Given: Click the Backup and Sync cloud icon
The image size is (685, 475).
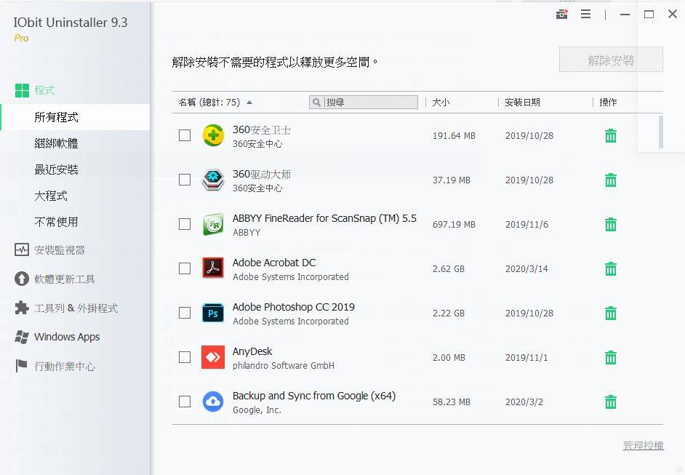Looking at the screenshot, I should (x=213, y=402).
